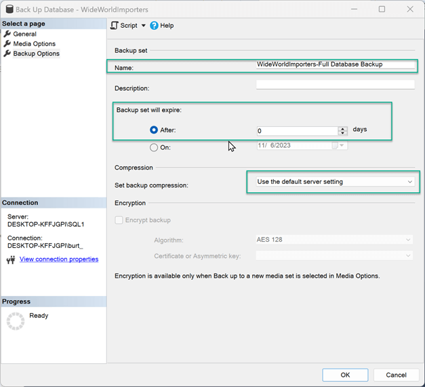Open the expiration date picker dropdown
Screen dimensions: 425x387
coord(342,145)
